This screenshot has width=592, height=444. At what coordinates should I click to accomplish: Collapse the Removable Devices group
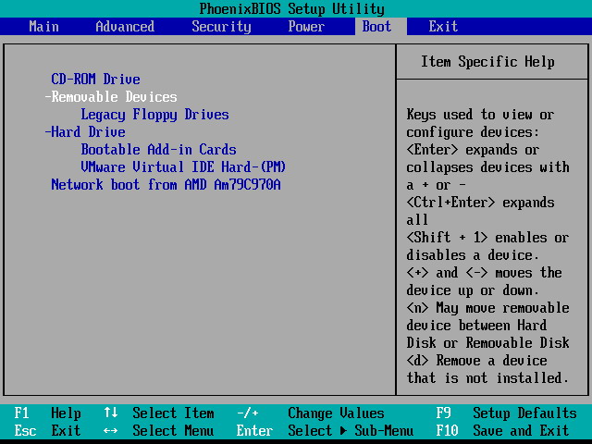[111, 96]
